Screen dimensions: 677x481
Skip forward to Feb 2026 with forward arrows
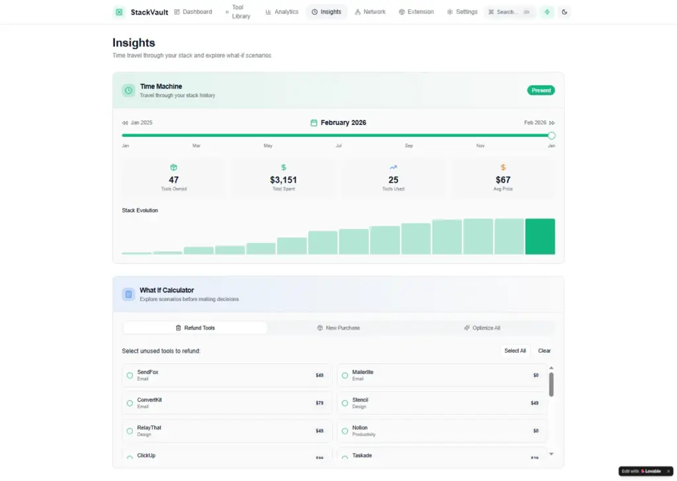pos(552,122)
